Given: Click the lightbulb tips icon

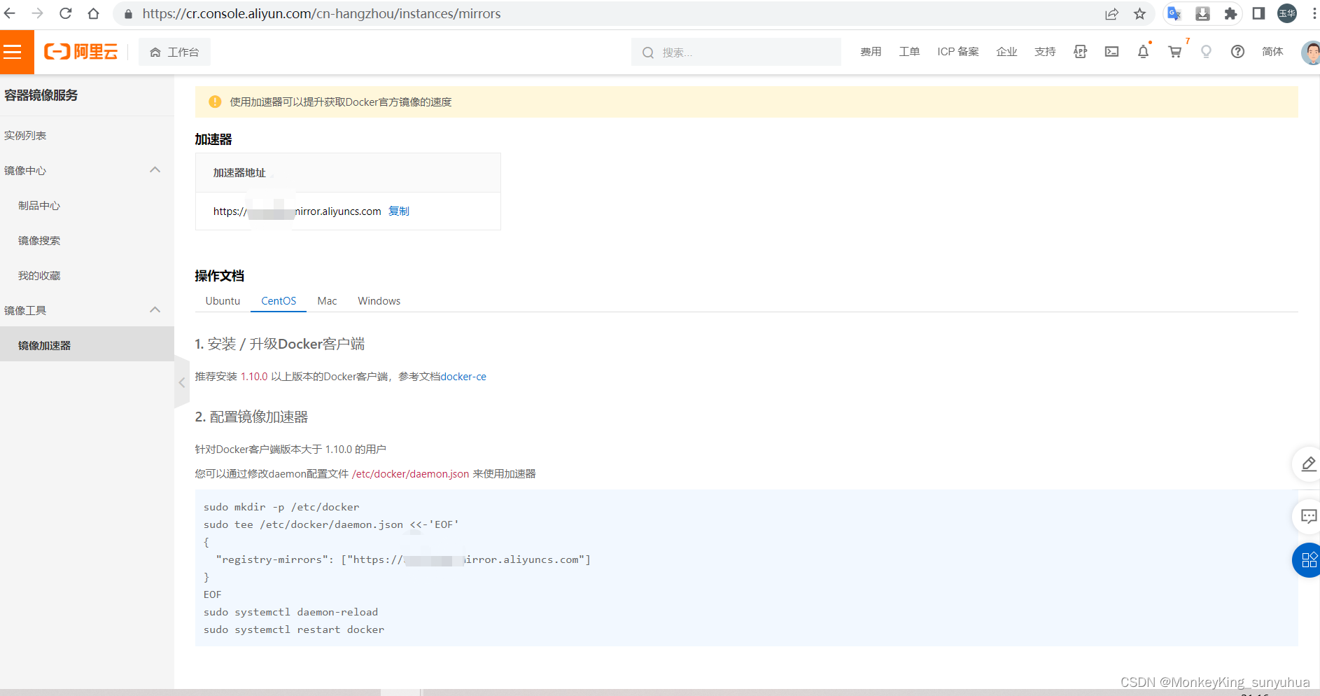Looking at the screenshot, I should pyautogui.click(x=1206, y=52).
